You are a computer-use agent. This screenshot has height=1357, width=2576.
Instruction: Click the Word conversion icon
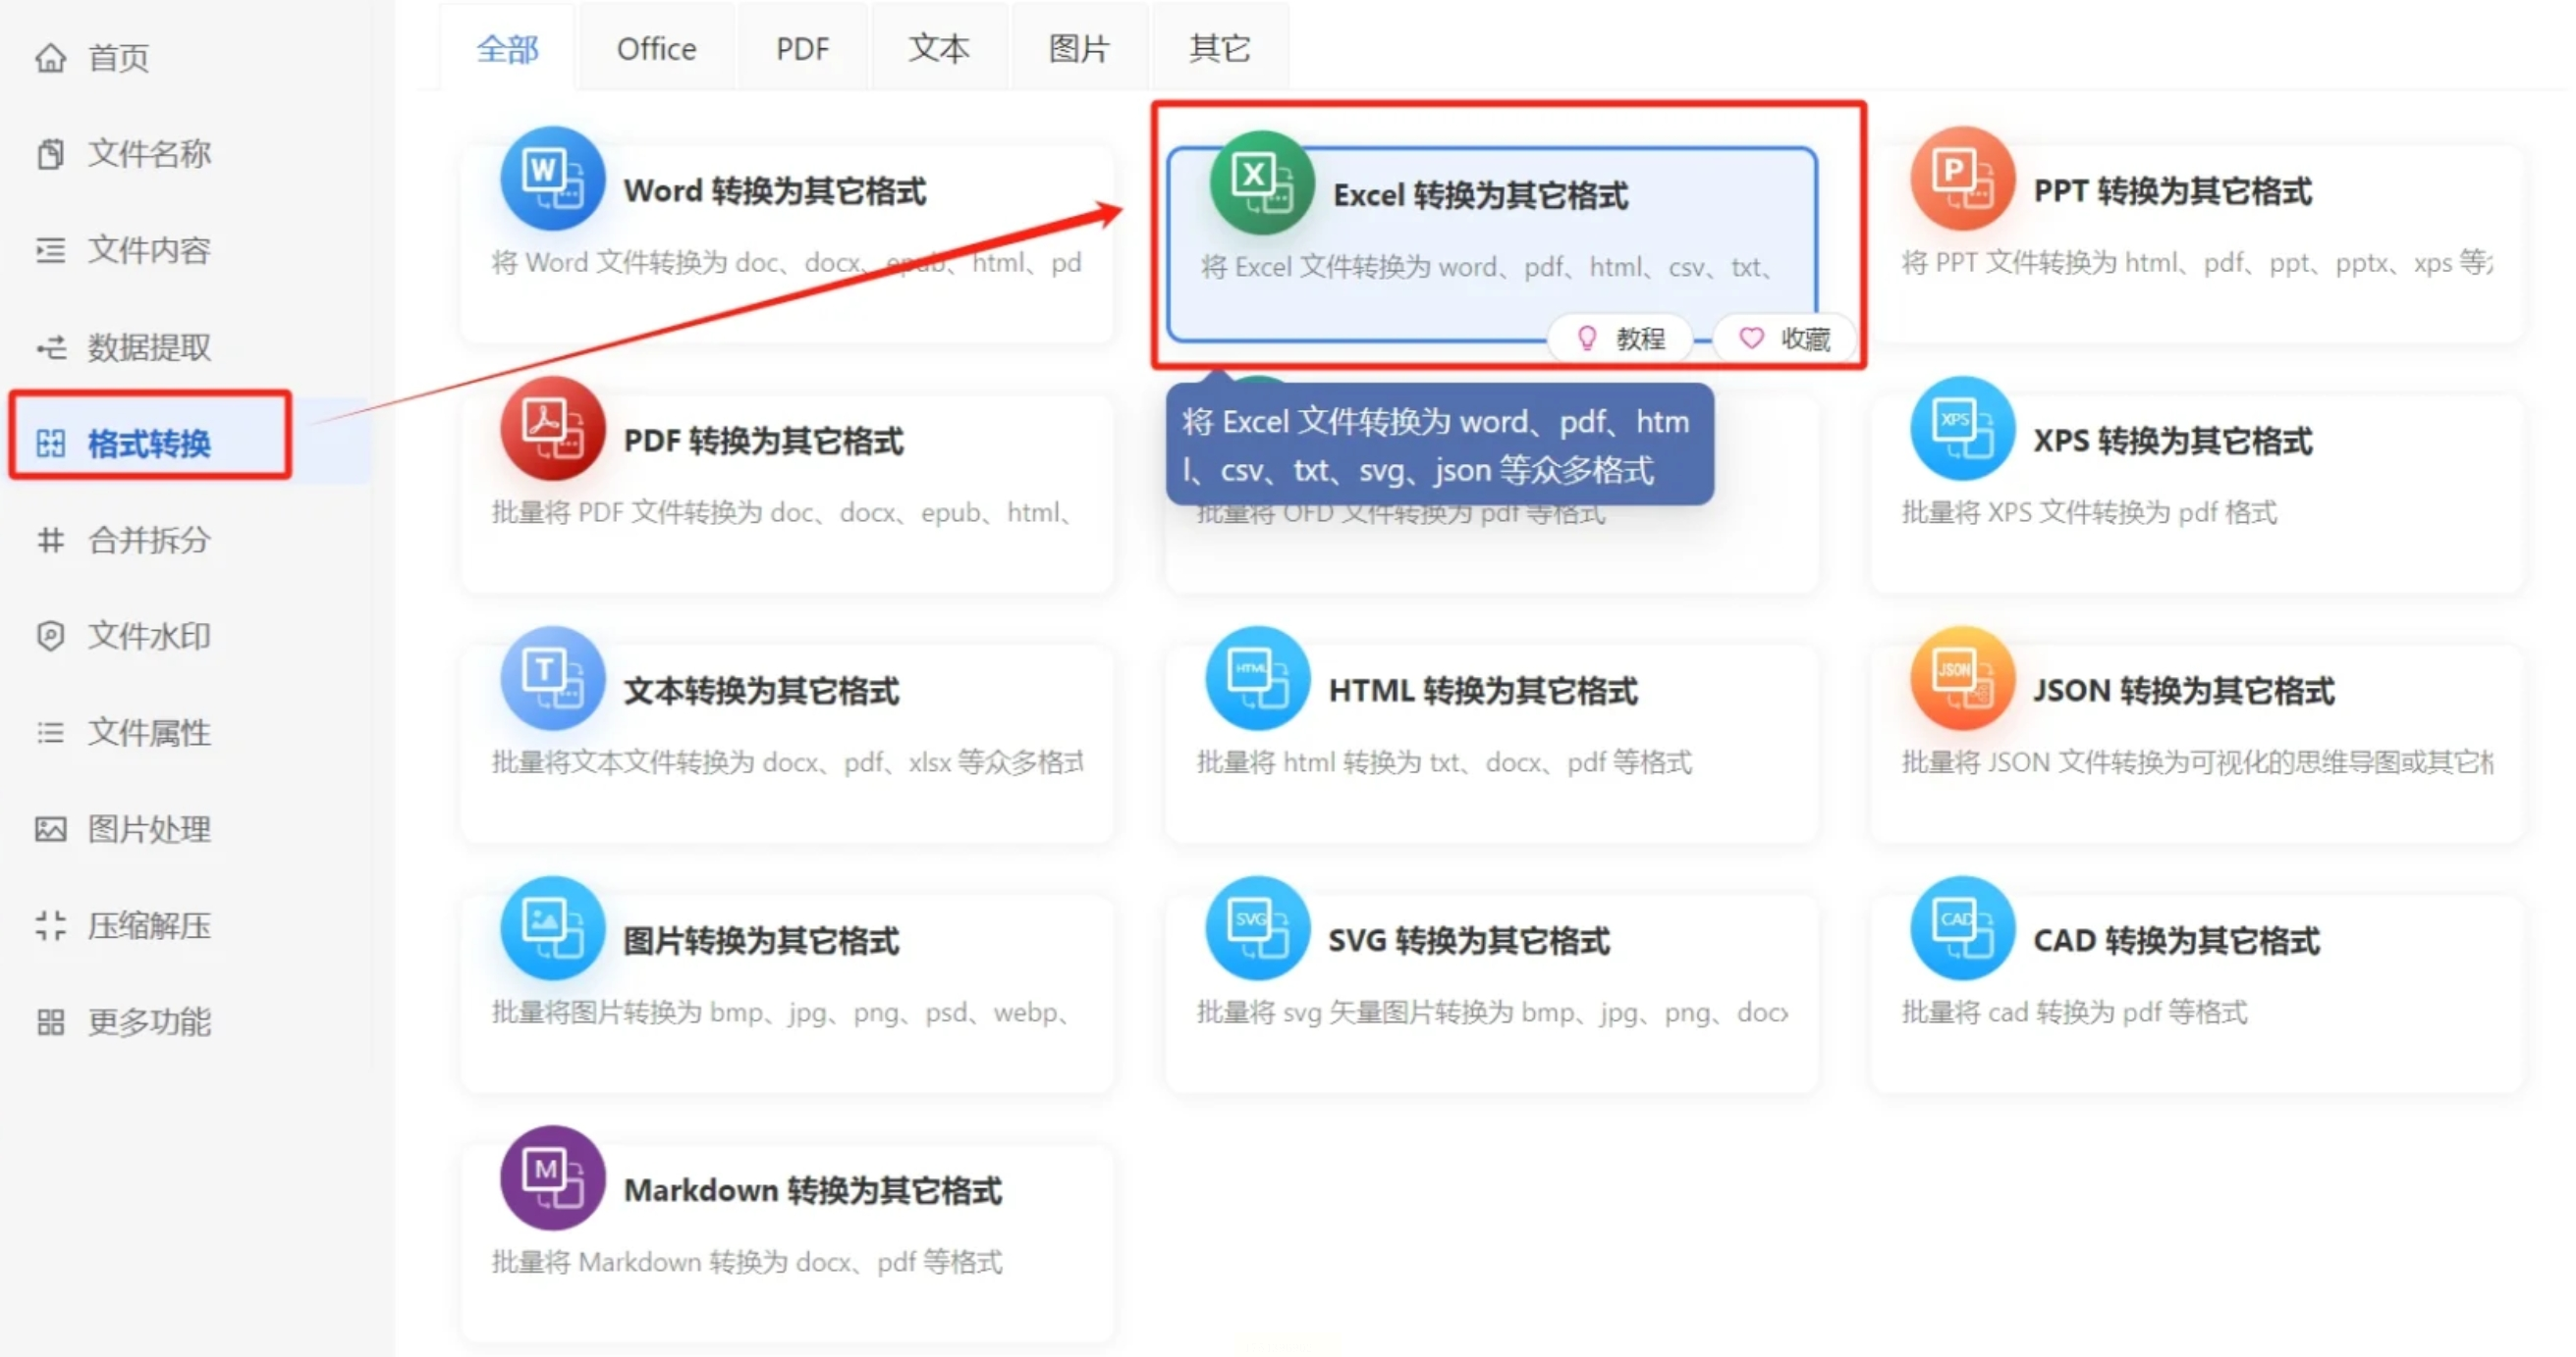(x=552, y=180)
